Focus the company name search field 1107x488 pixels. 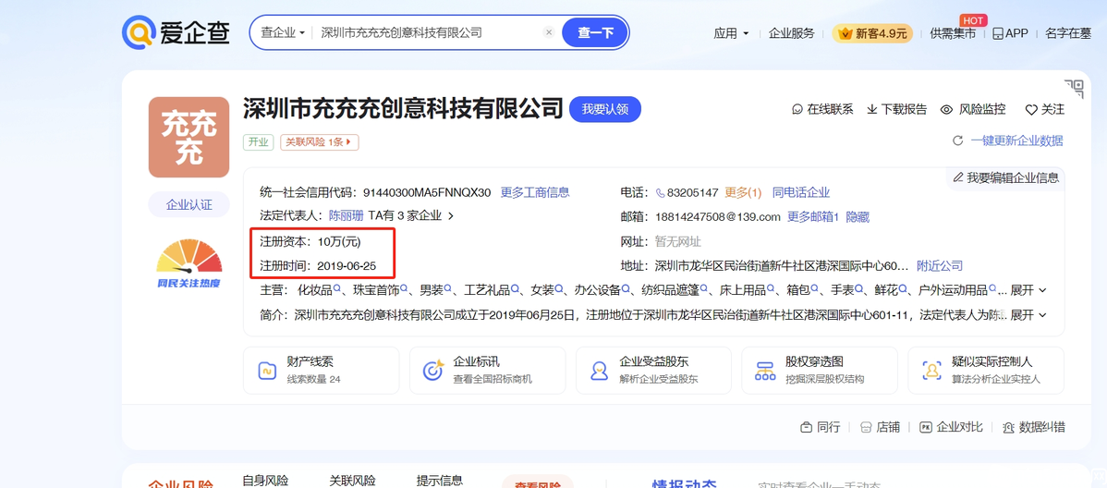coord(428,32)
